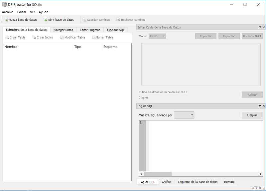
Task: Switch to the Editar Pragmas tab
Action: [90, 30]
